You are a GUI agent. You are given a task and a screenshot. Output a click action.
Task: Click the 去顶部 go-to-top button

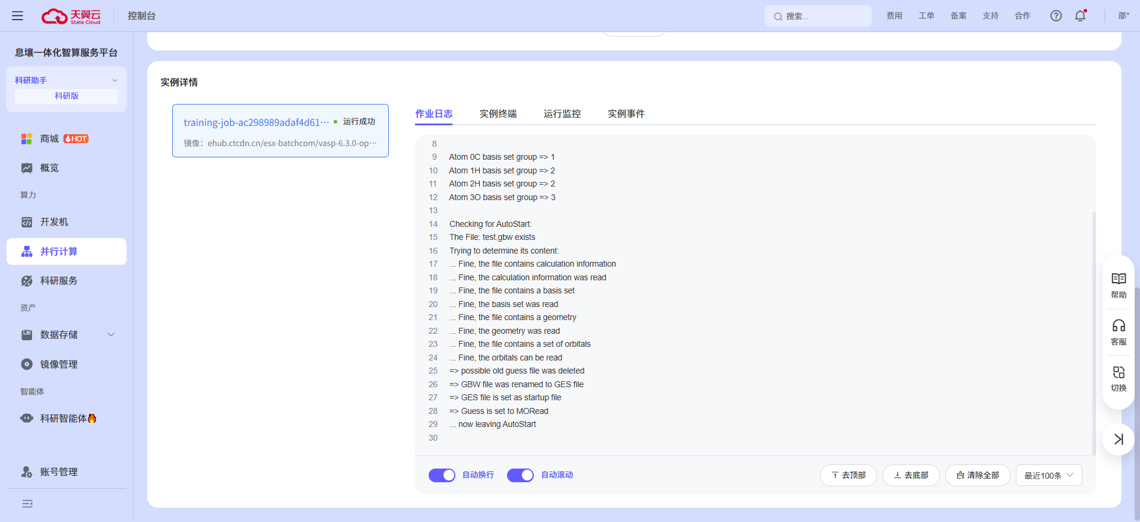848,475
